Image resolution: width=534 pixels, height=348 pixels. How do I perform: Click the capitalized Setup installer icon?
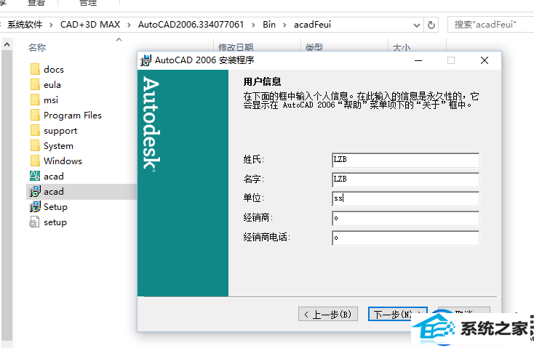coord(35,207)
